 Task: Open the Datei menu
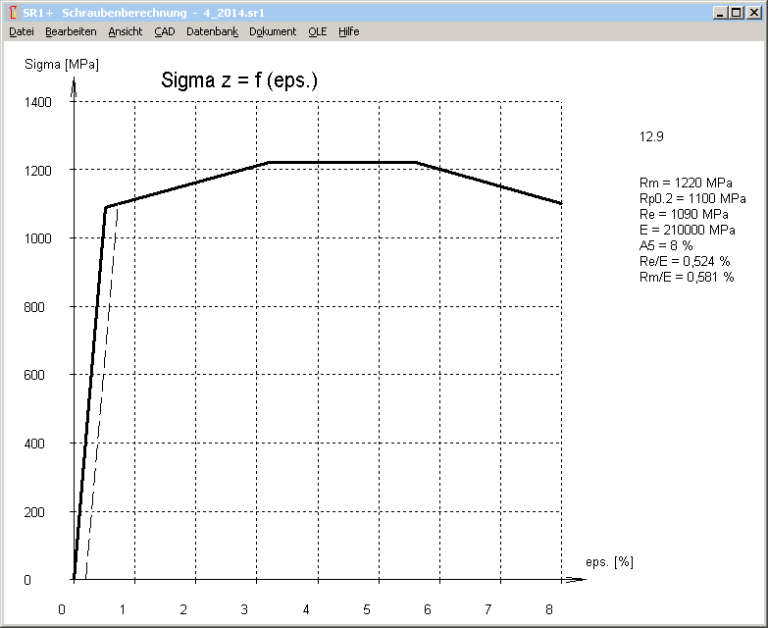[x=22, y=31]
